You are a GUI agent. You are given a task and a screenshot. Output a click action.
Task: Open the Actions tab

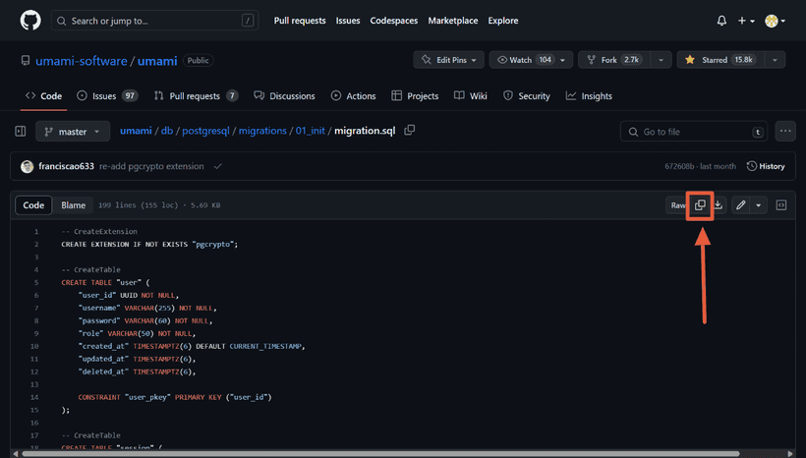tap(353, 96)
